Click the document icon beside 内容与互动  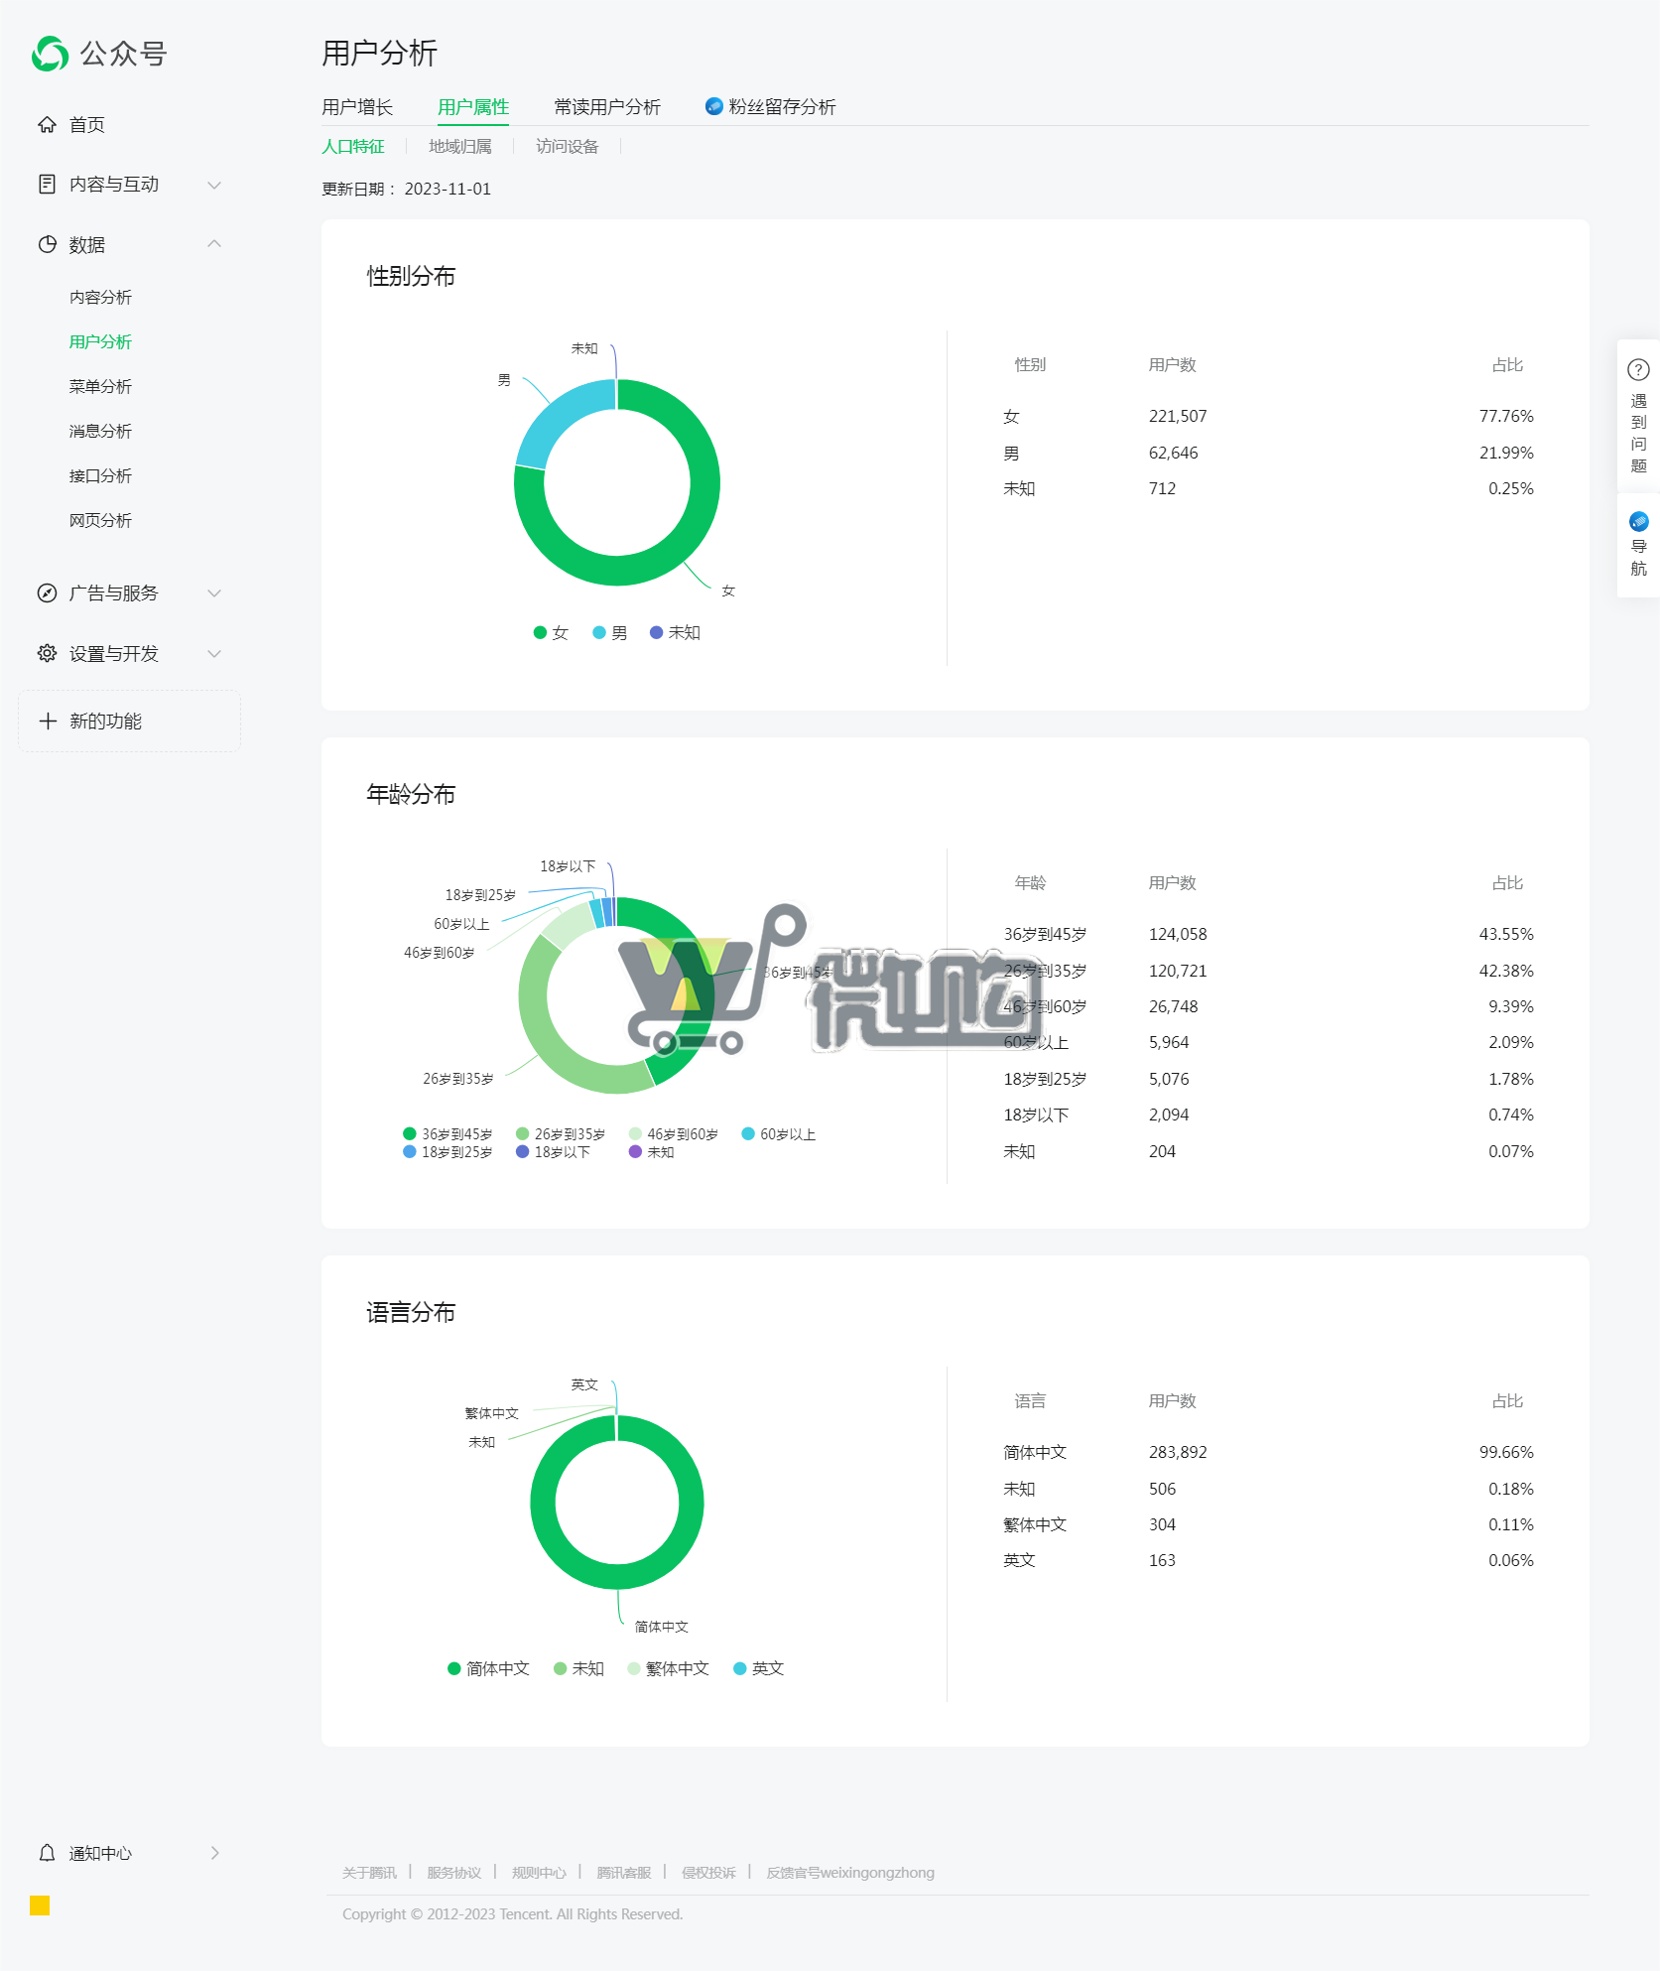click(47, 185)
